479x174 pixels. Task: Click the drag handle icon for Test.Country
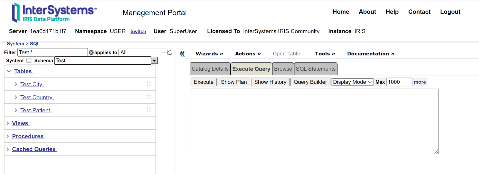tap(149, 97)
